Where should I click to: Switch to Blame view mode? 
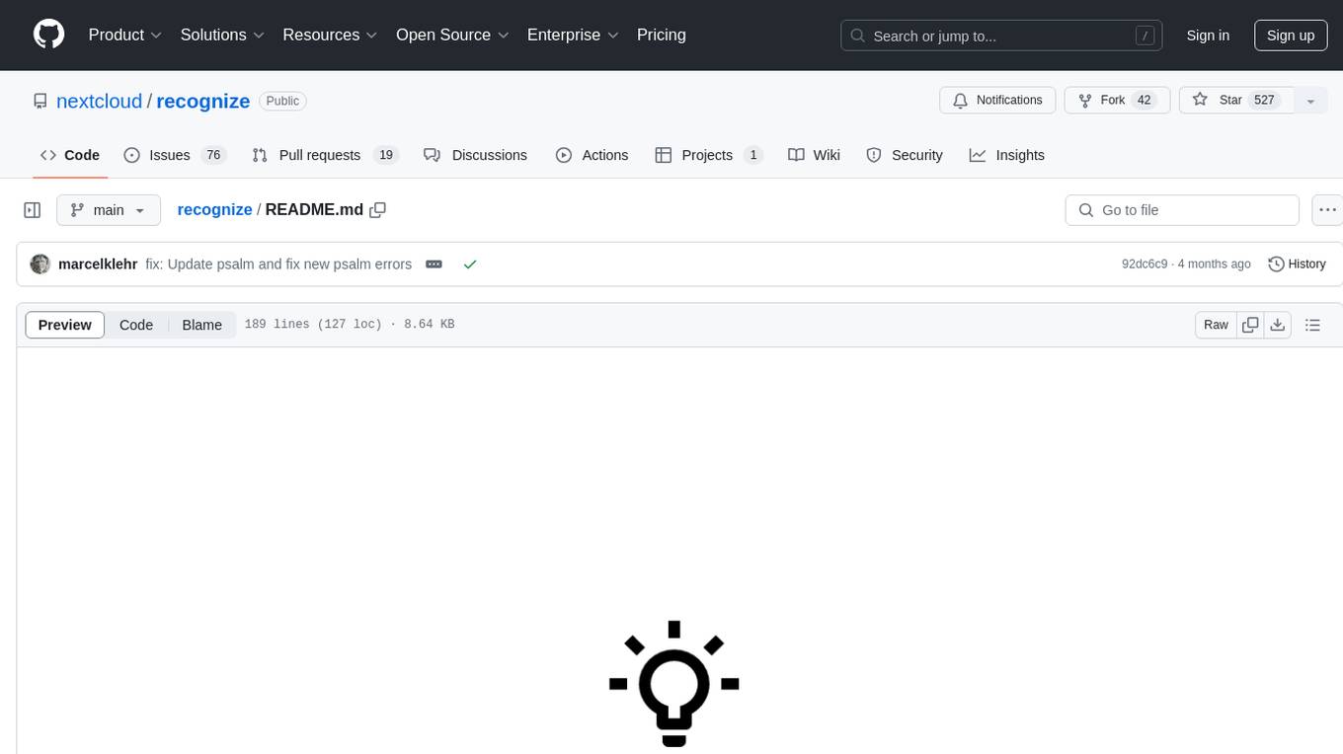pos(201,325)
